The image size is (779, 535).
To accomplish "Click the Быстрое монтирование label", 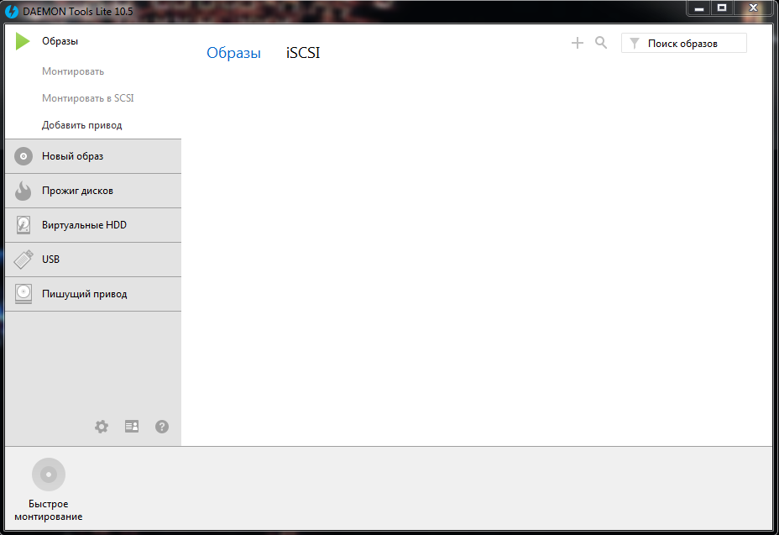I will [48, 510].
